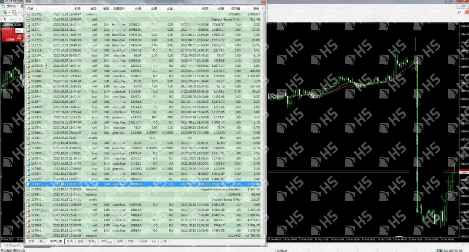
Task: Click the profit value -19 764.30
Action: tap(252, 236)
